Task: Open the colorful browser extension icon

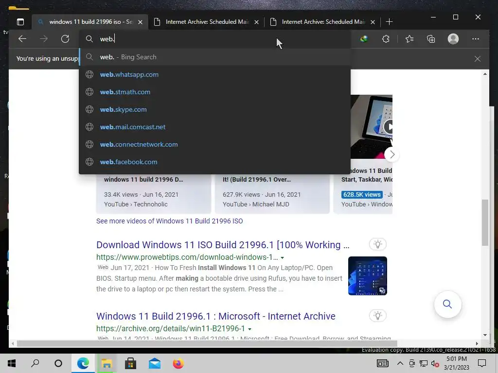Action: [x=364, y=39]
